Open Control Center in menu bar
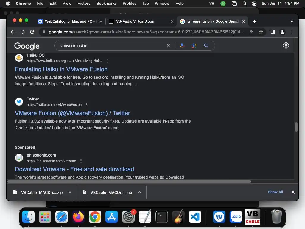The height and width of the screenshot is (229, 305). pos(254,4)
